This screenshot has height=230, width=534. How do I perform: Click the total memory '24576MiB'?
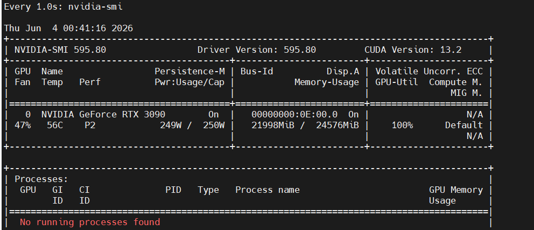tap(338, 125)
